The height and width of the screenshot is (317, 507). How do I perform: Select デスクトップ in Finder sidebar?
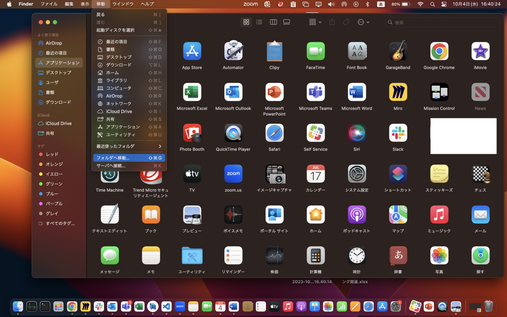(x=59, y=73)
